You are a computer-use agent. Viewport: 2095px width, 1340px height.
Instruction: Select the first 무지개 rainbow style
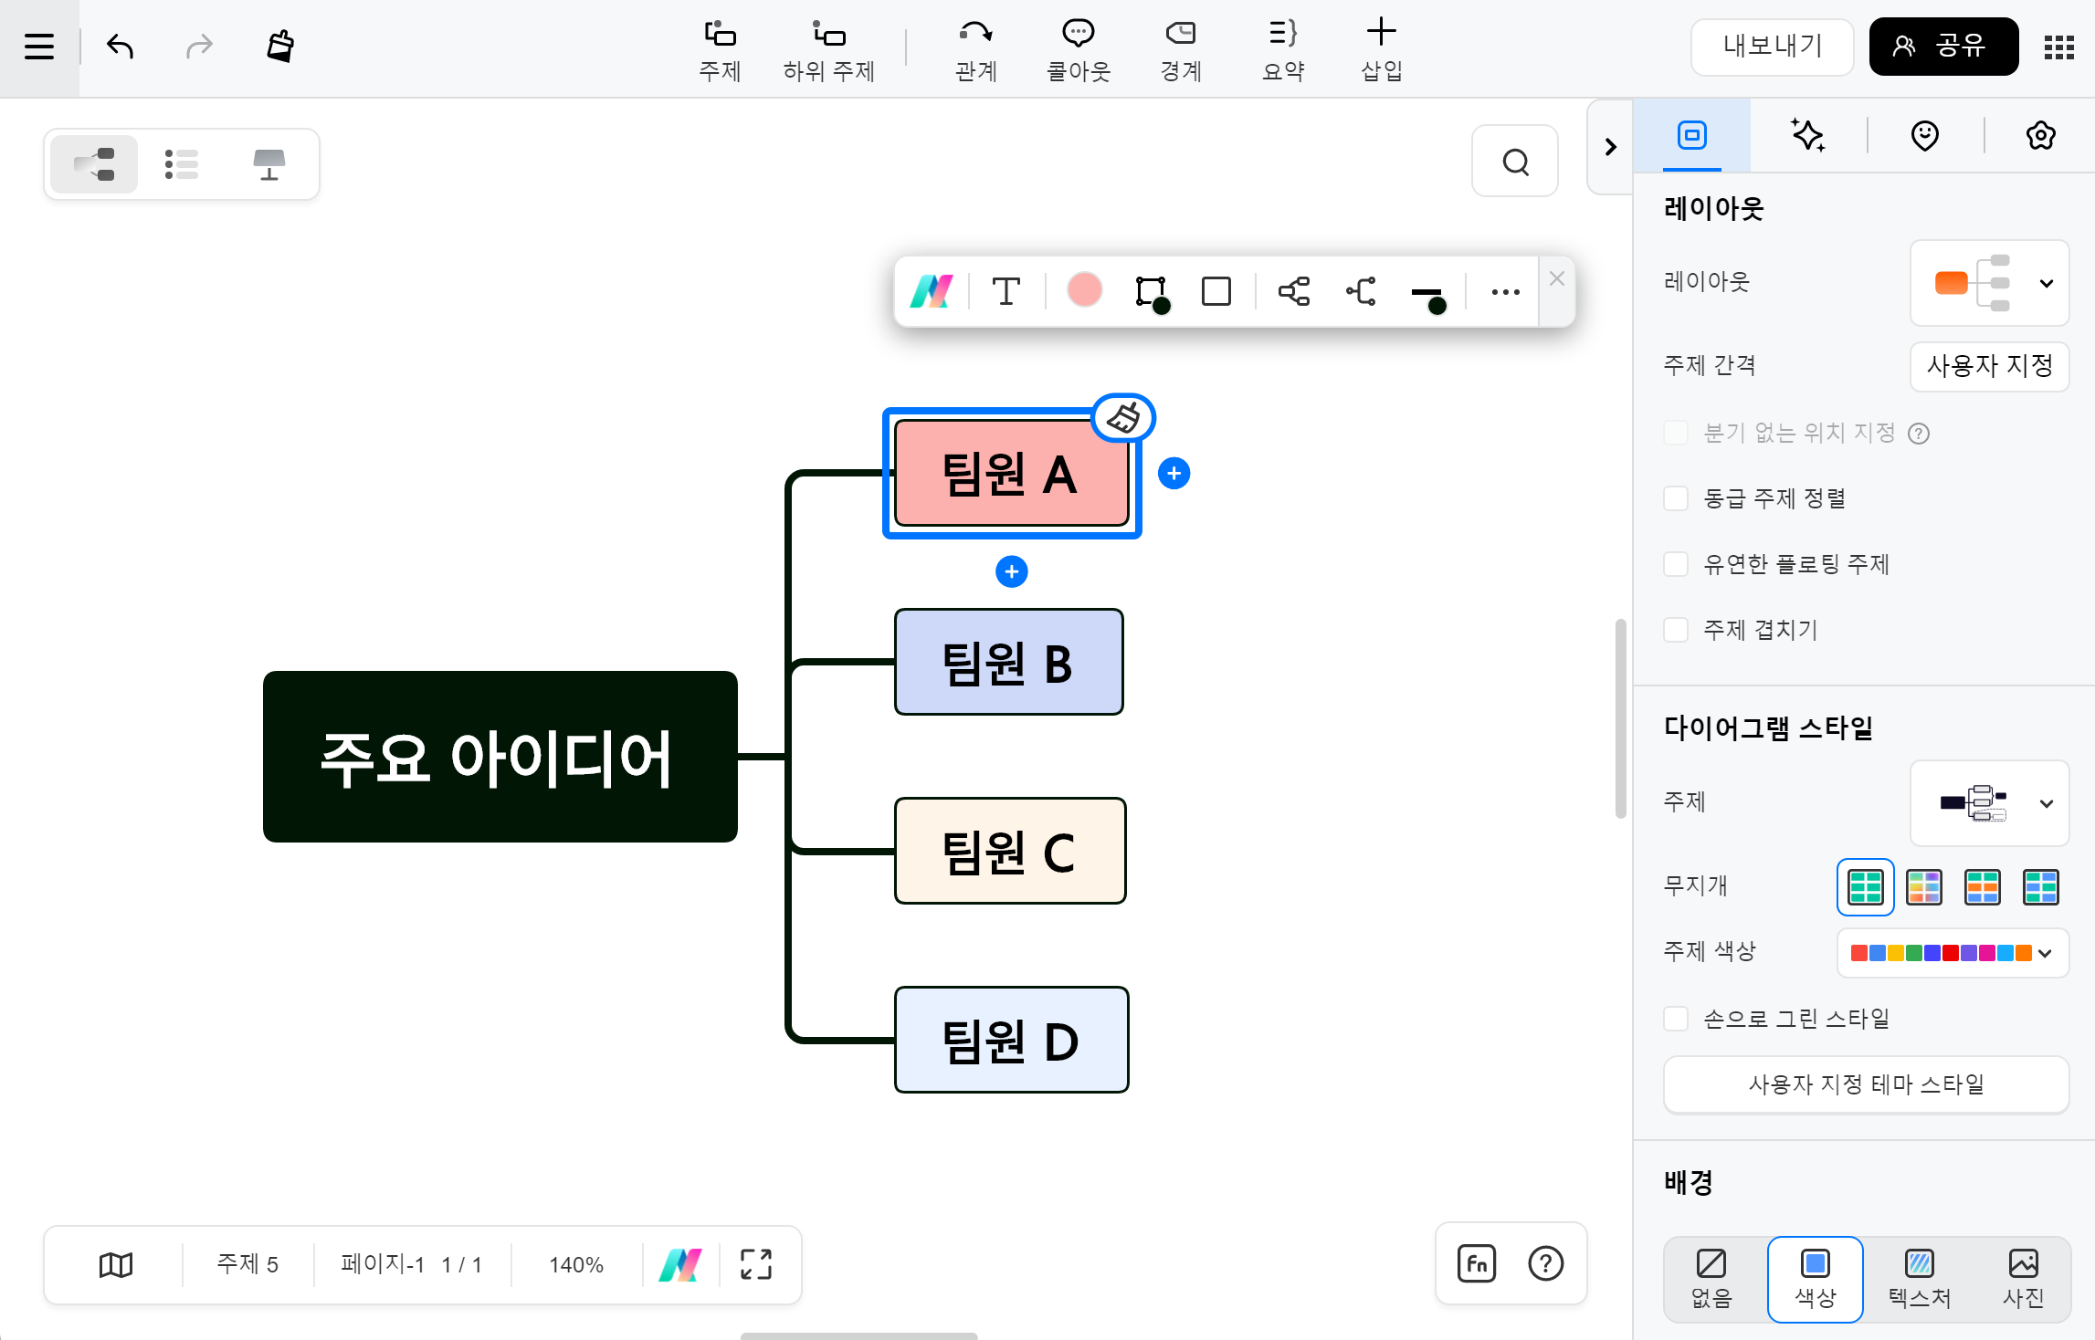coord(1866,886)
